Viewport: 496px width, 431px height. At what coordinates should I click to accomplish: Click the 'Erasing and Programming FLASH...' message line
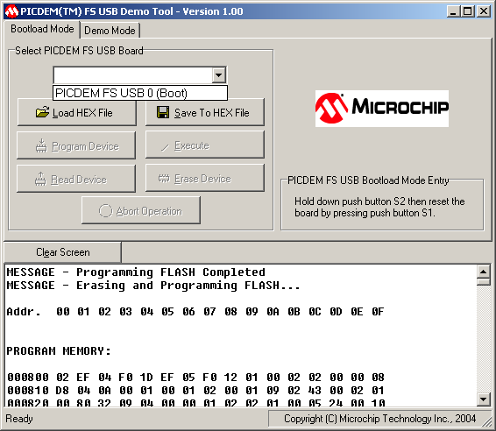[x=153, y=286]
